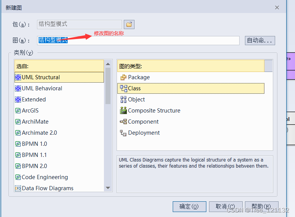Pick the Composite Structure diagram icon
The width and height of the screenshot is (295, 217).
point(123,111)
